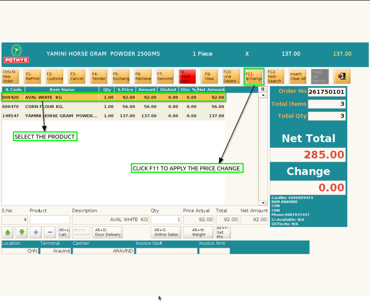Click the Order No field 261750101
Viewport: 370px width, 302px height.
click(327, 92)
